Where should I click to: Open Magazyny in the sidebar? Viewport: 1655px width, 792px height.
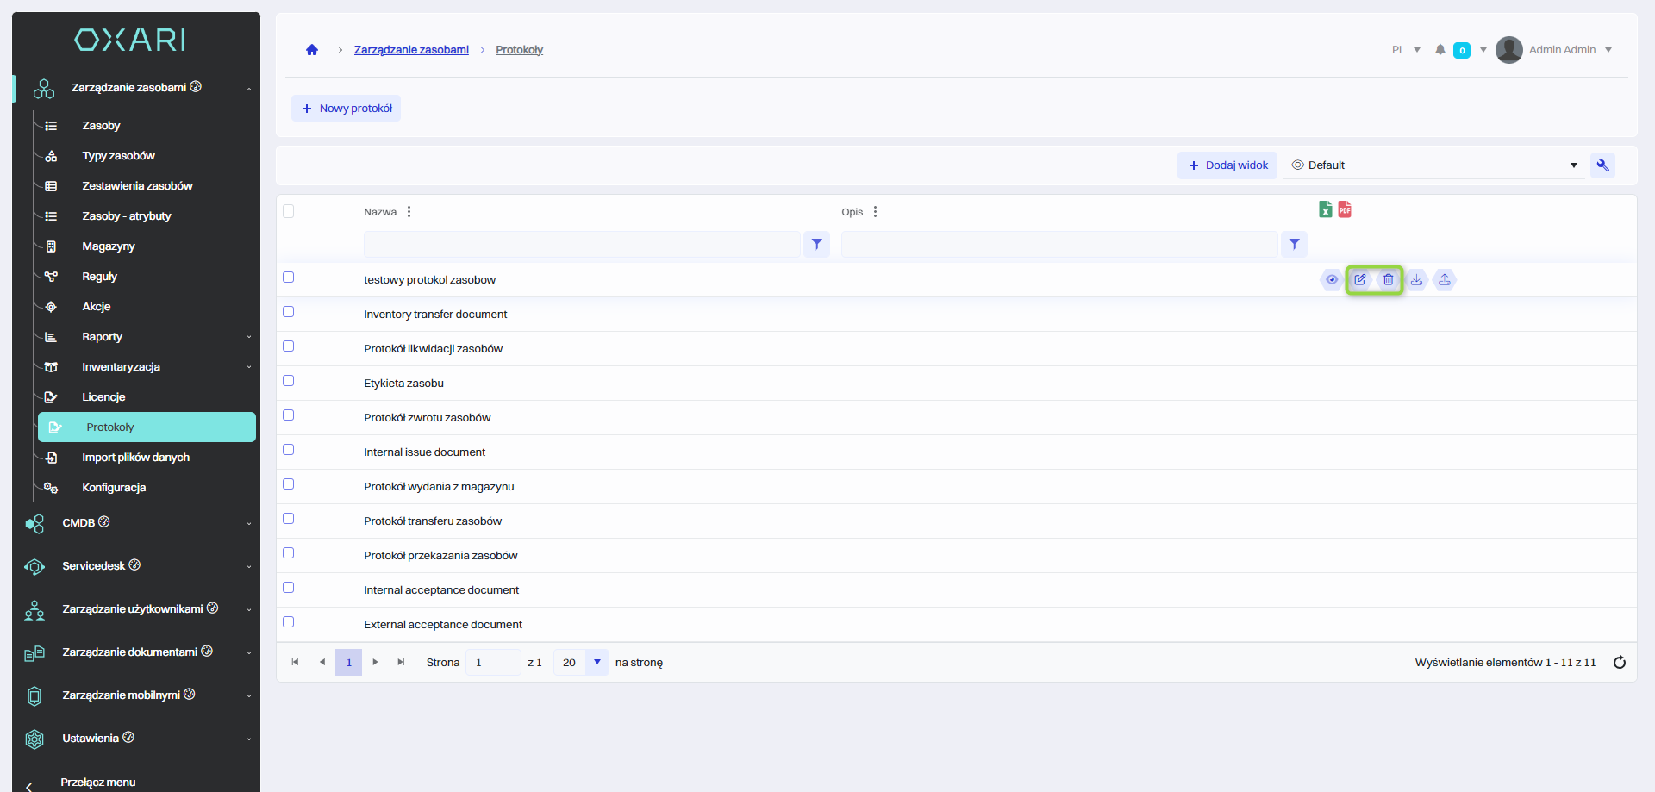tap(109, 246)
